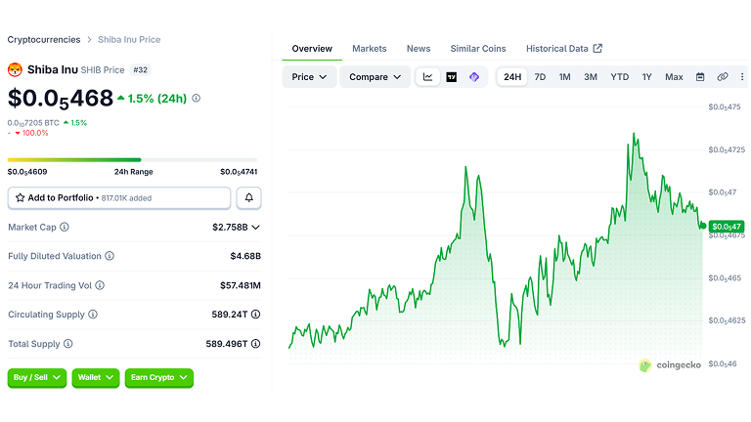751x422 pixels.
Task: Click the 817.01K added text
Action: point(126,198)
